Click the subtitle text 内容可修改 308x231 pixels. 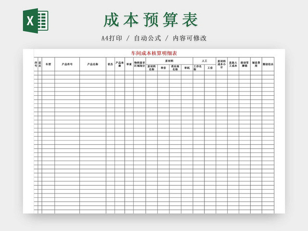pyautogui.click(x=190, y=38)
